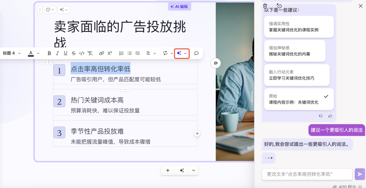
Task: Give thumbs down to AI suggestions
Action: click(x=321, y=116)
